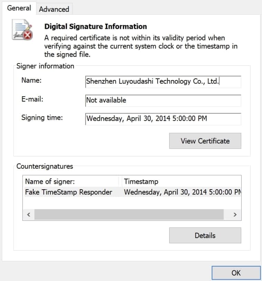Select the Fake TimeStamp Responder row
This screenshot has height=281, width=262.
coord(69,192)
